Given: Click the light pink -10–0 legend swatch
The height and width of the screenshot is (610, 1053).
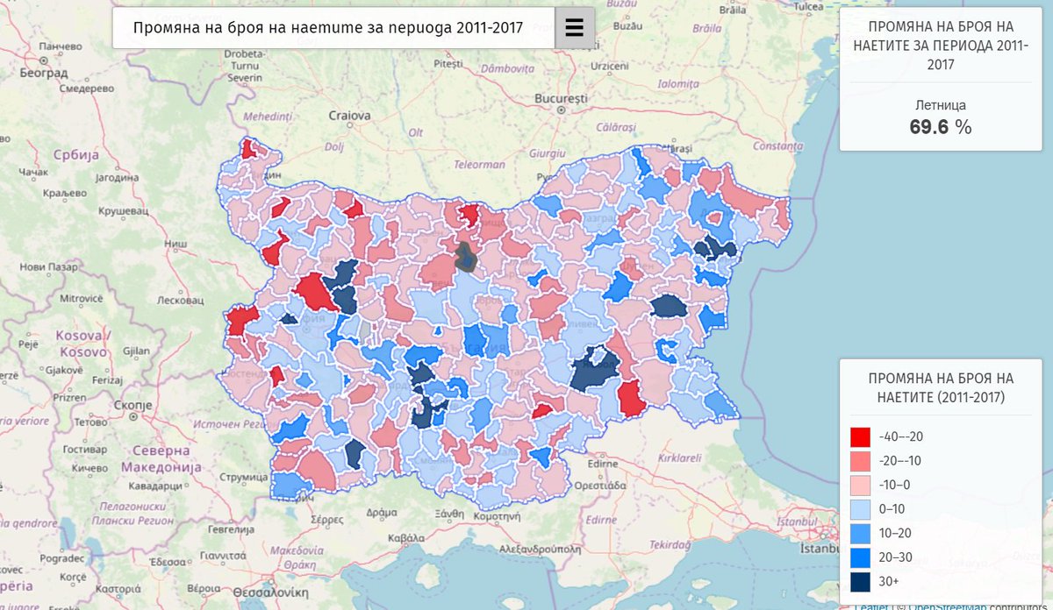Looking at the screenshot, I should coord(861,485).
